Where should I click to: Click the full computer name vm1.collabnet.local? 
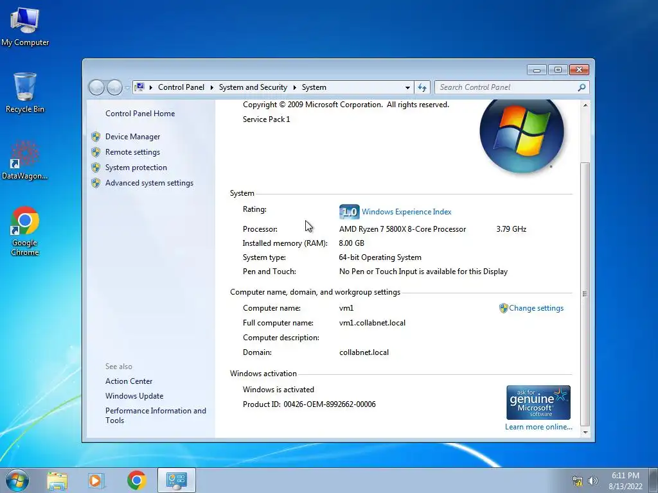[x=372, y=323]
